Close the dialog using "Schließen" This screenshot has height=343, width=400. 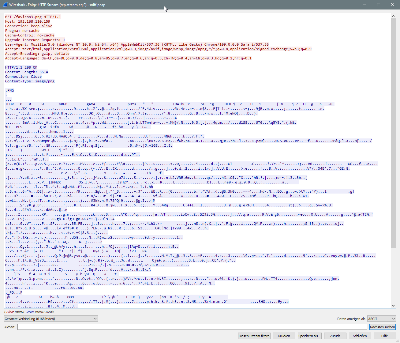(360, 336)
